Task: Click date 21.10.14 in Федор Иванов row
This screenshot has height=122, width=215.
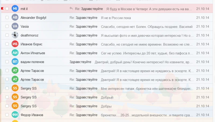Action: click(203, 115)
